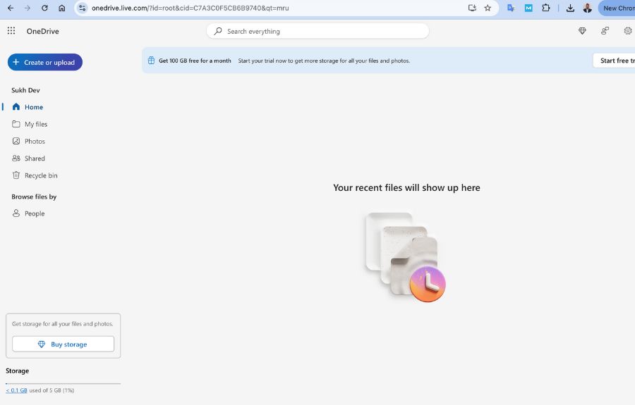Open My files in sidebar
Image resolution: width=635 pixels, height=405 pixels.
point(36,124)
